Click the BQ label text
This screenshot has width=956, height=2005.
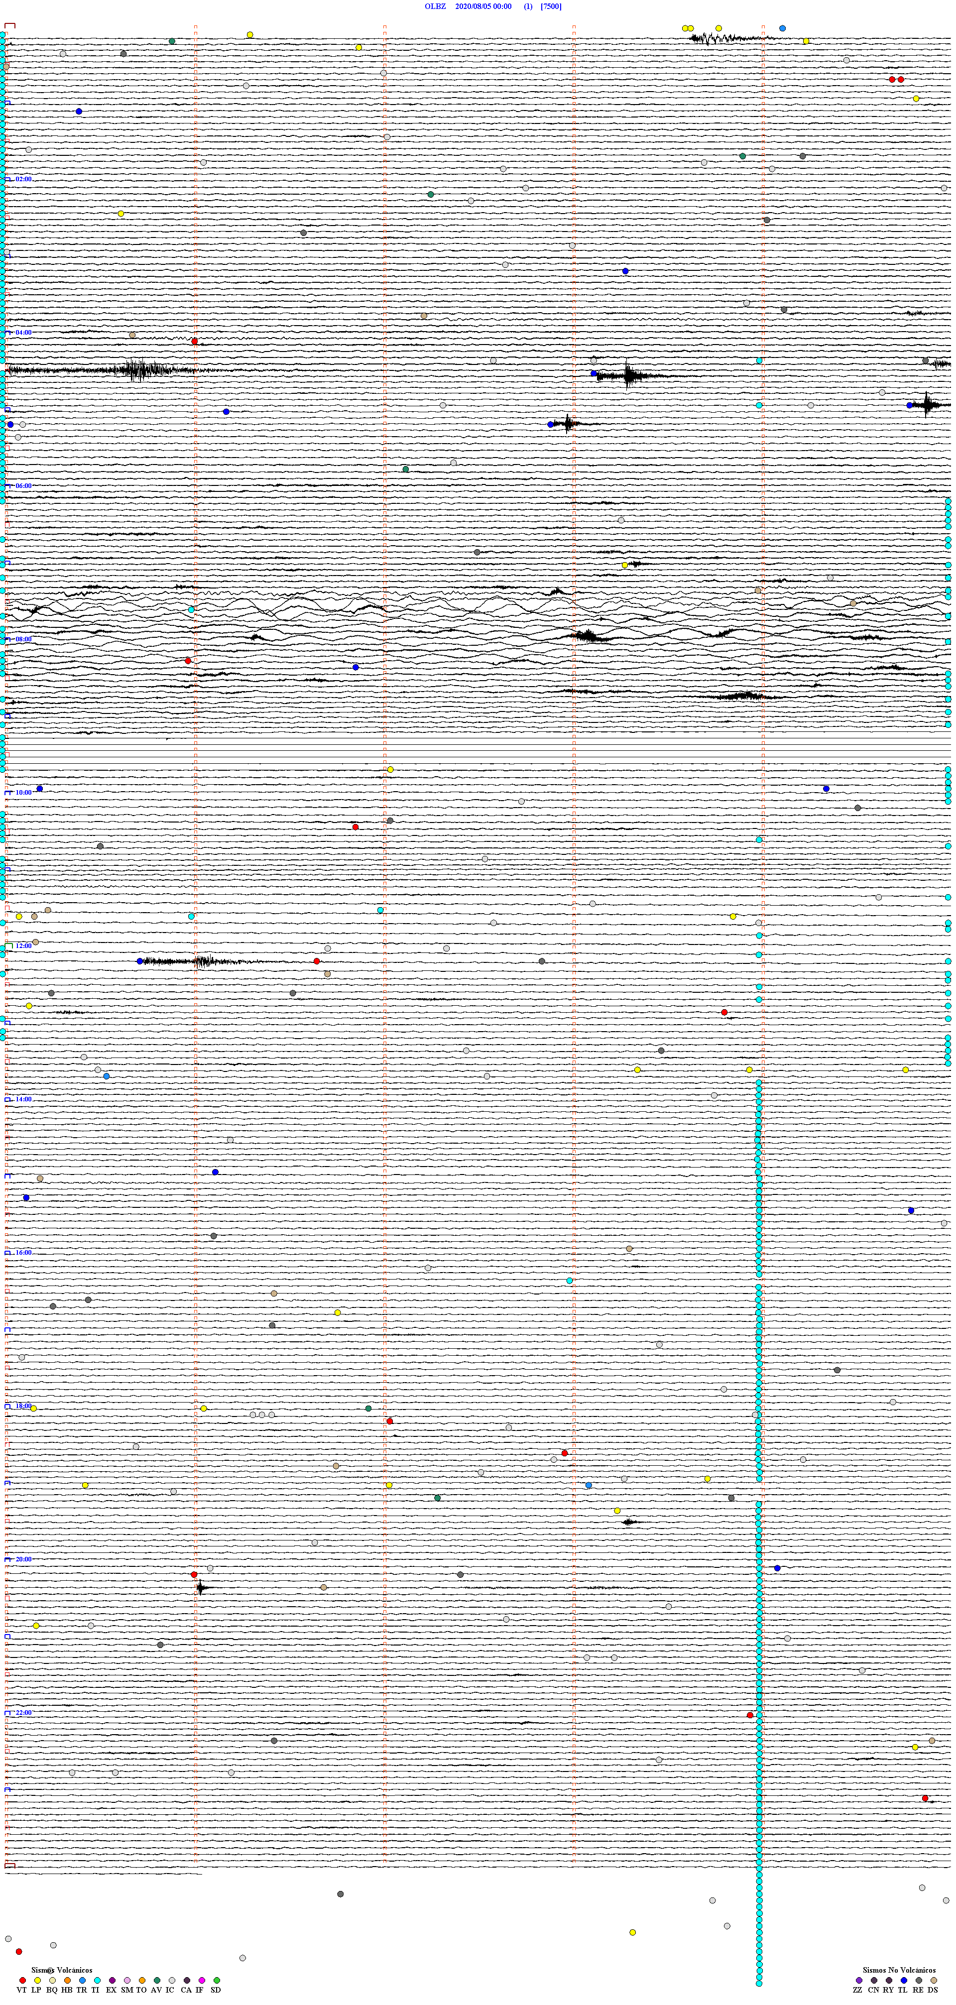click(x=51, y=1990)
